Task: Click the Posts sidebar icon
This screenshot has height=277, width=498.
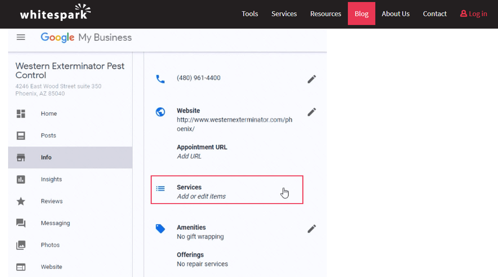Action: (21, 135)
